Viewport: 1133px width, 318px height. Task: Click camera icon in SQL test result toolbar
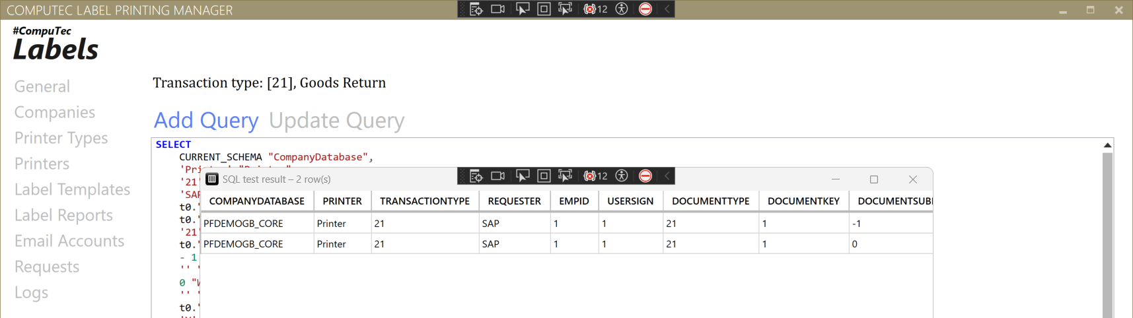pos(498,176)
